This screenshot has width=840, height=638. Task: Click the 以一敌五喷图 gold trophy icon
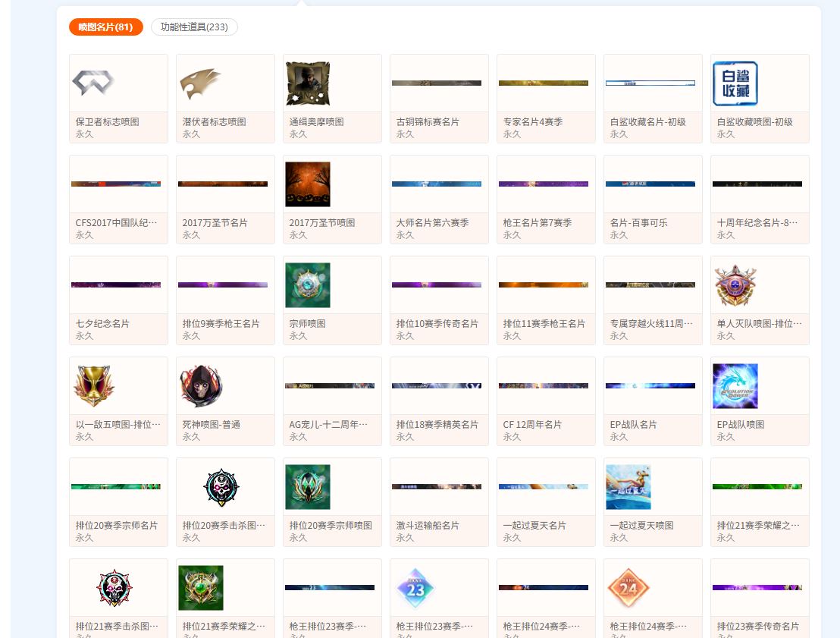[x=94, y=386]
